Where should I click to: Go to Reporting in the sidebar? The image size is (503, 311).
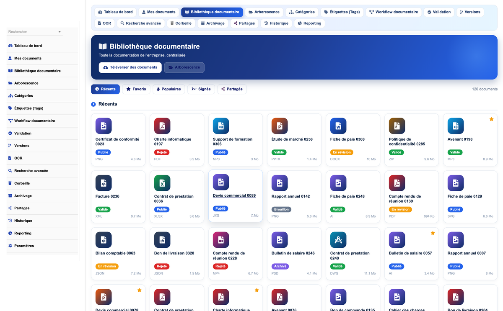click(x=43, y=233)
